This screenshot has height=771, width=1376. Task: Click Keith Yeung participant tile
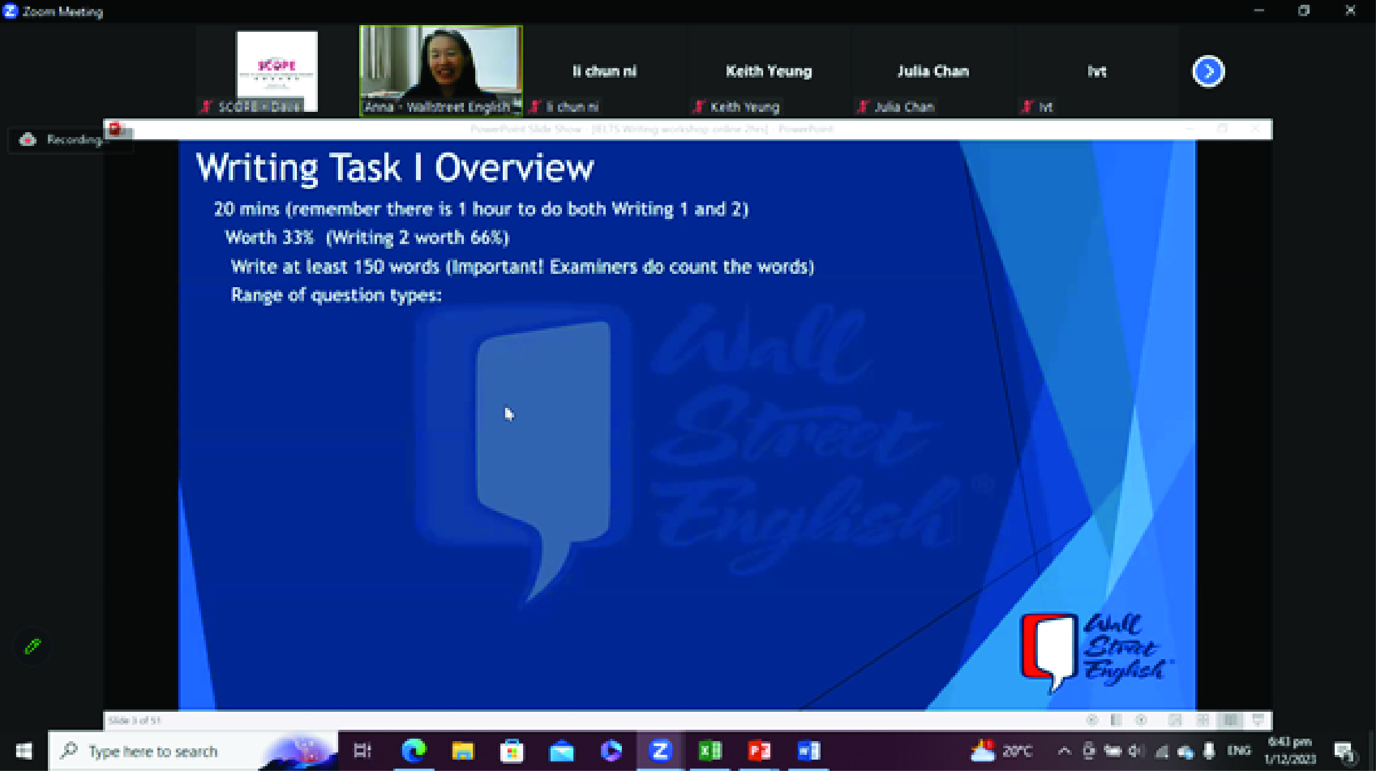tap(769, 72)
